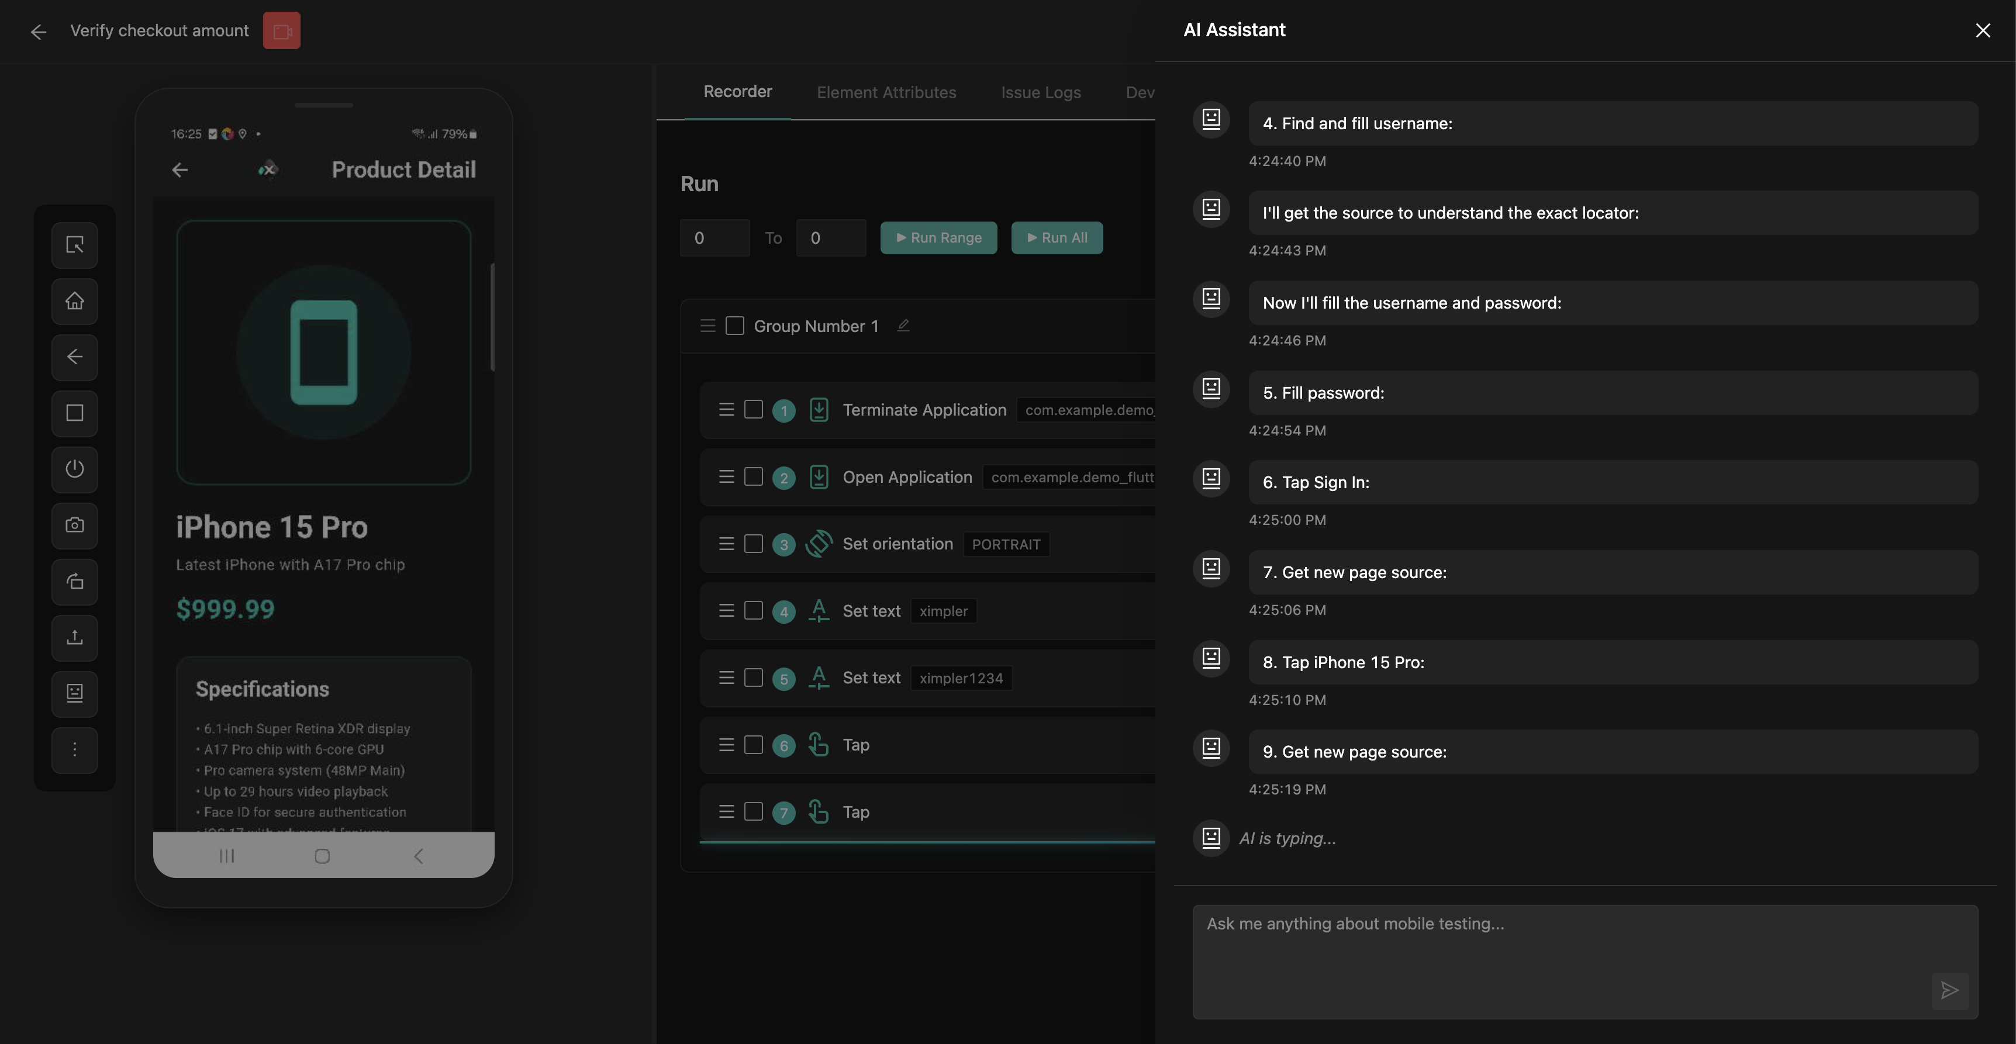Open the AI assistant sidebar icon
Screen dimensions: 2016x1044
74,693
